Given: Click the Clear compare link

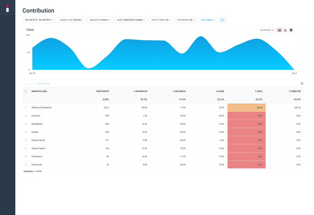Looking at the screenshot, I should point(43,83).
